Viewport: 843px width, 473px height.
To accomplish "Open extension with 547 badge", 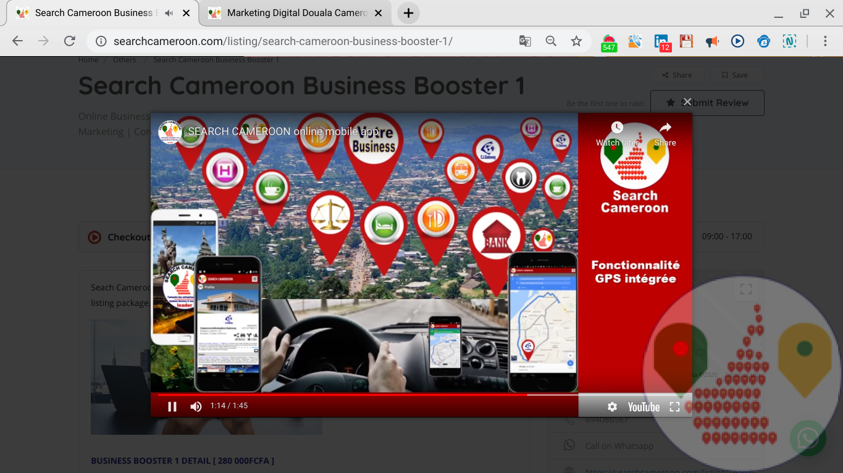I will (609, 43).
